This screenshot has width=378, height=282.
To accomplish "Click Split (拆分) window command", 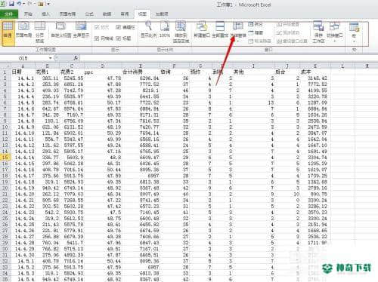I will click(256, 24).
